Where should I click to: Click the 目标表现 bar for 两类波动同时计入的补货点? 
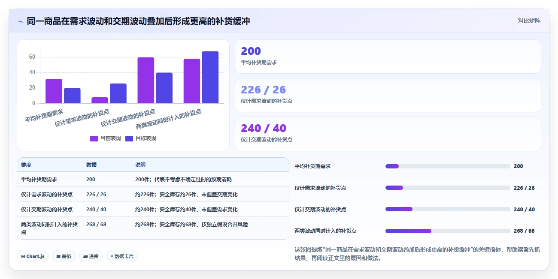point(210,77)
